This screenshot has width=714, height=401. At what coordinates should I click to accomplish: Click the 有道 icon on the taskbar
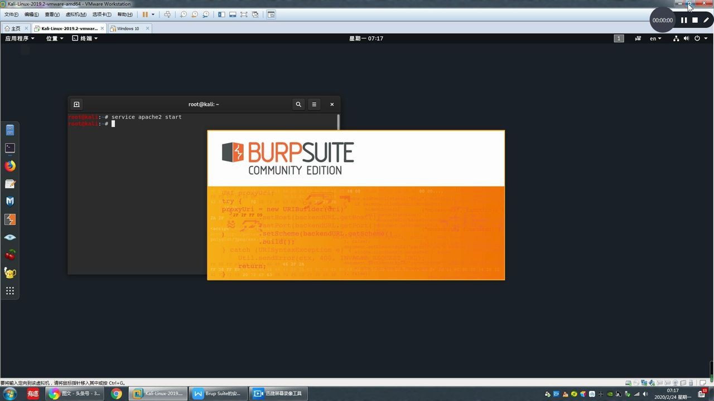pyautogui.click(x=33, y=394)
